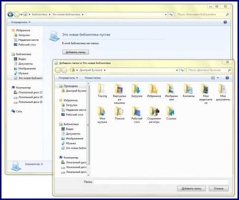
Task: Refresh the address bar in the main window
Action: pos(171,14)
